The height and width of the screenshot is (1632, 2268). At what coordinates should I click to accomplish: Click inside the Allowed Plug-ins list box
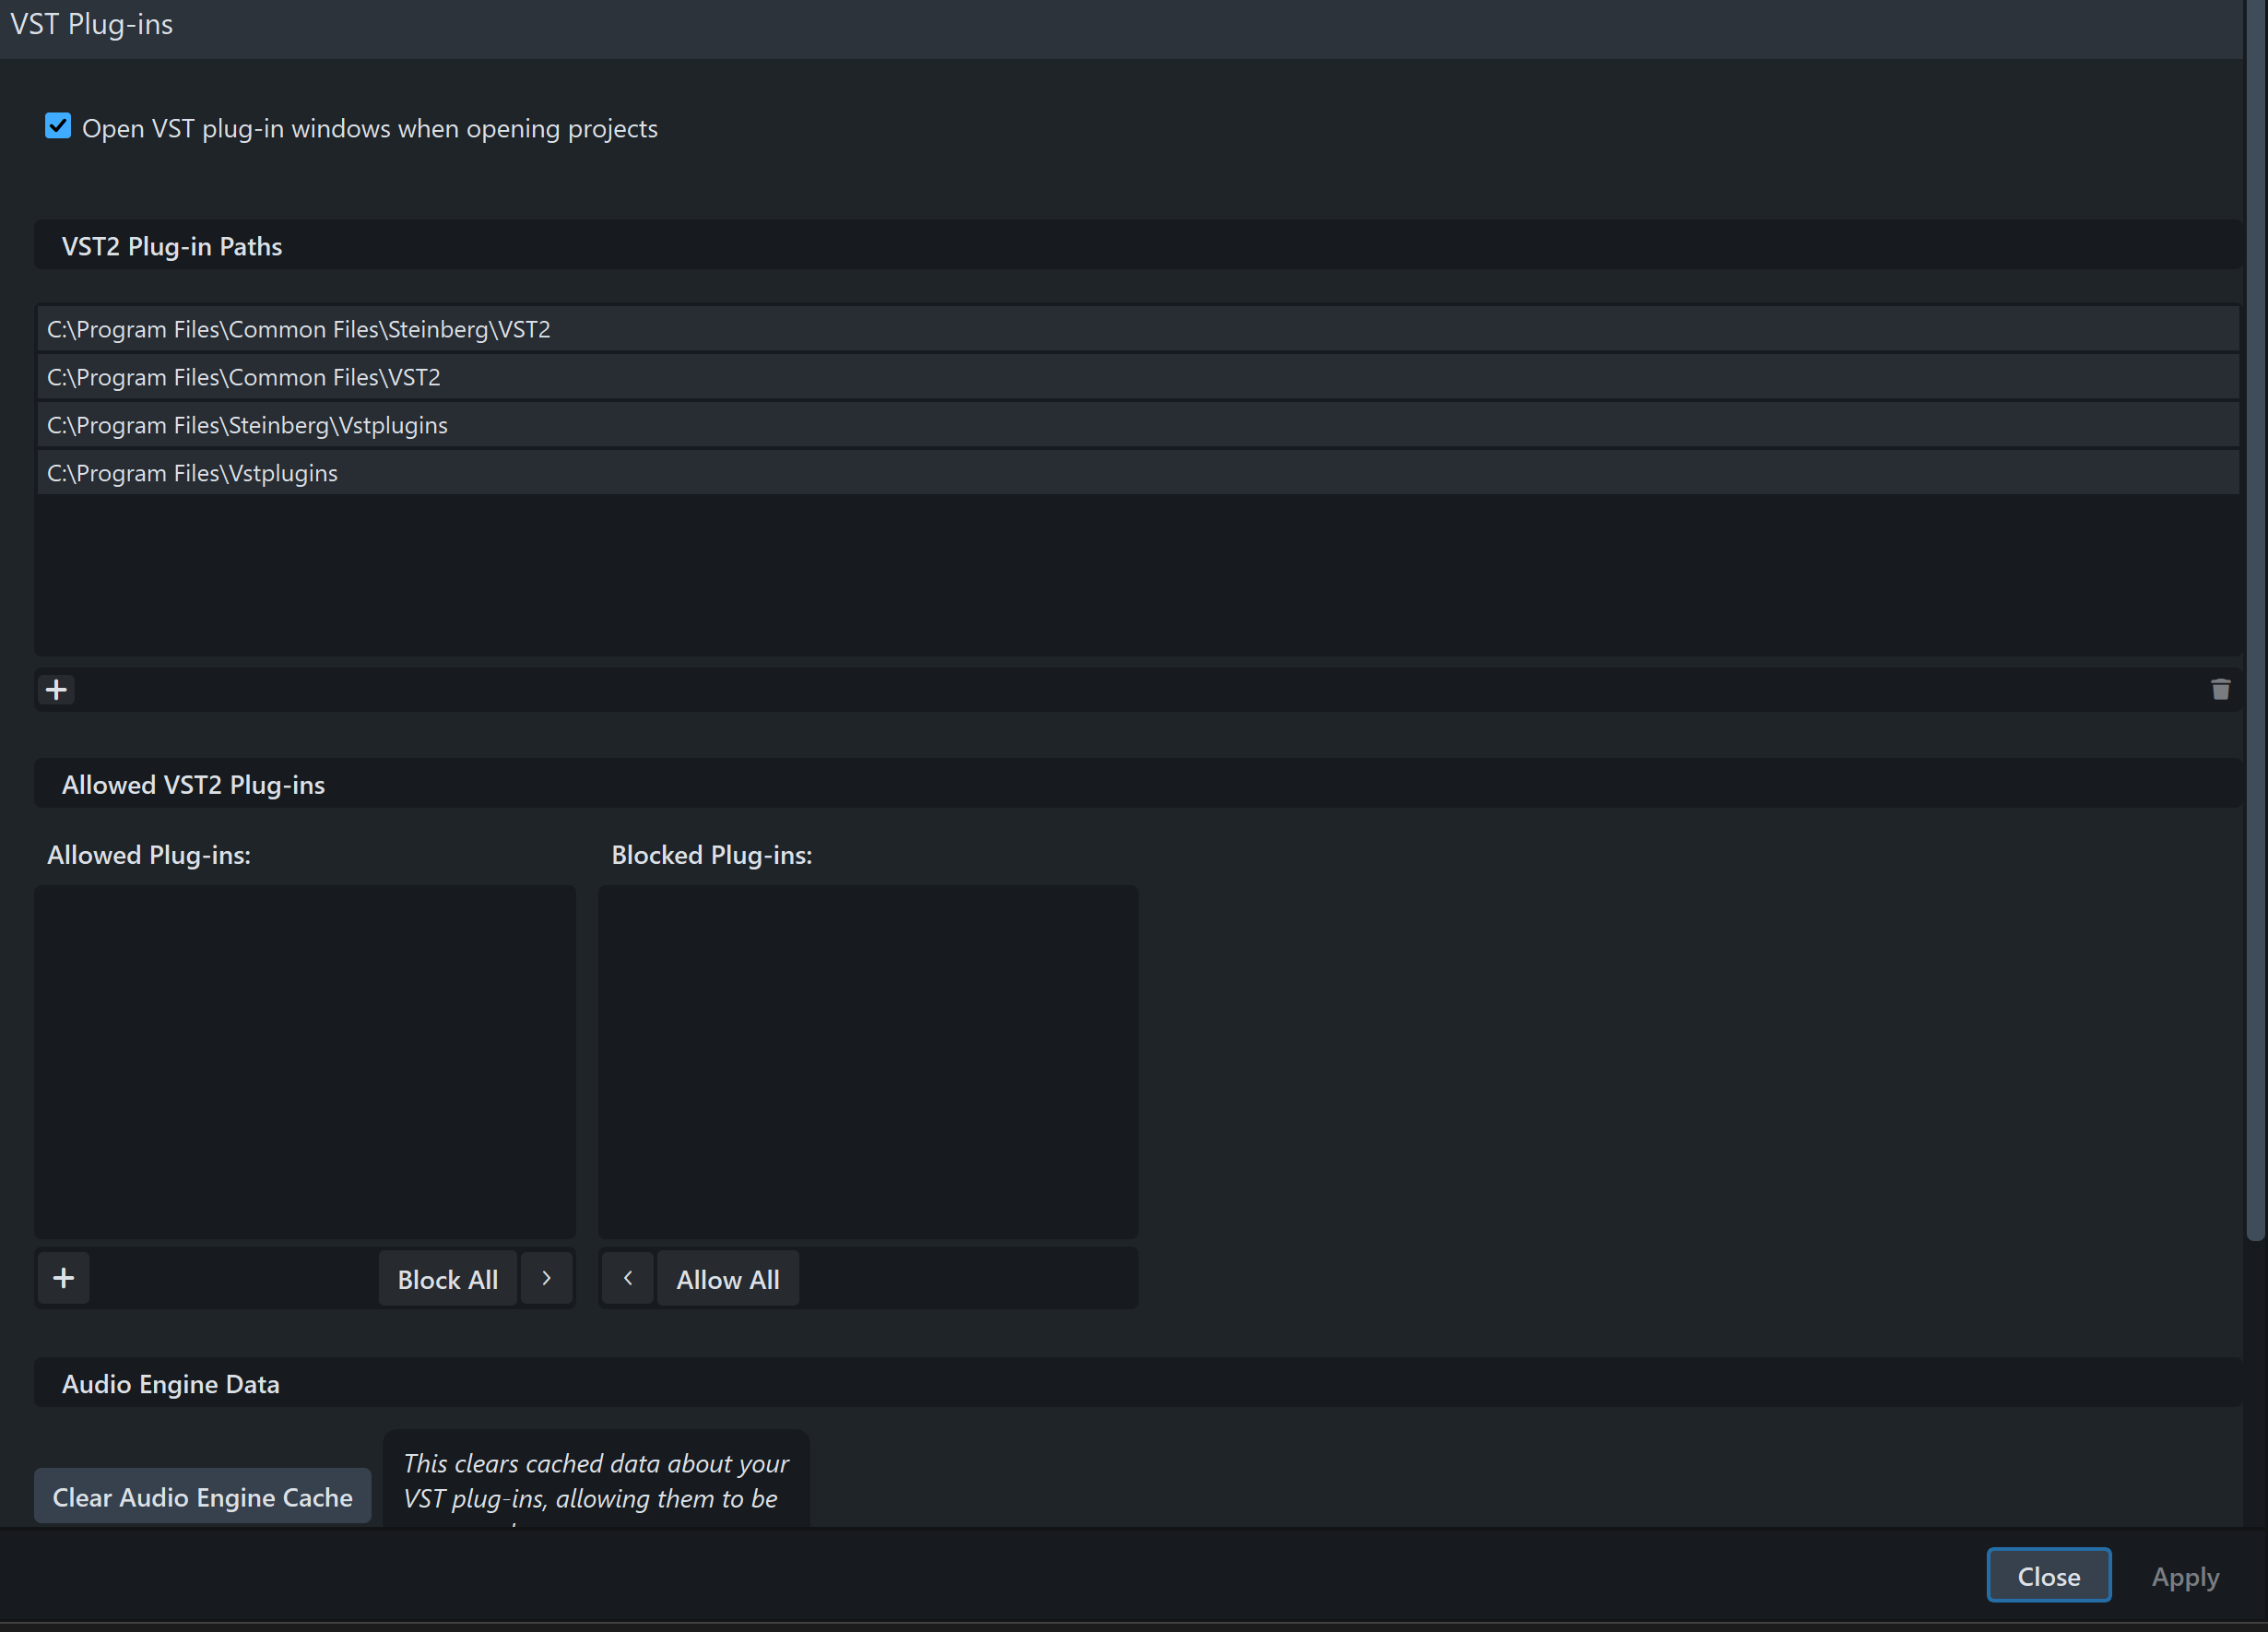tap(305, 1060)
